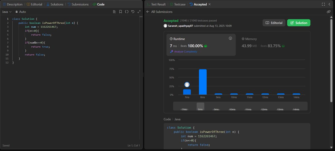Open the Solutions tab
This screenshot has width=335, height=151.
click(55, 4)
